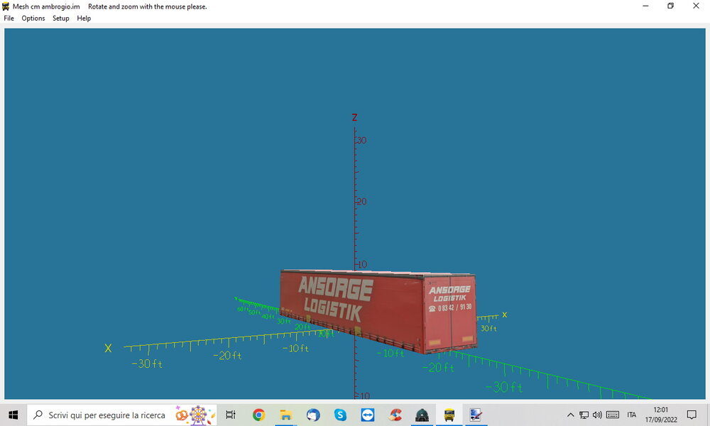Screen dimensions: 710x426
Task: Click the red ANSORGE LOGISTIK trailer model
Action: [x=378, y=311]
